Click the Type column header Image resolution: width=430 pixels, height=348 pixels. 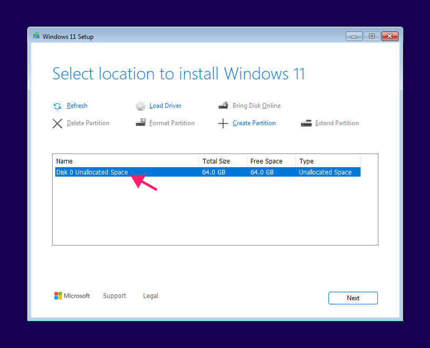328,161
